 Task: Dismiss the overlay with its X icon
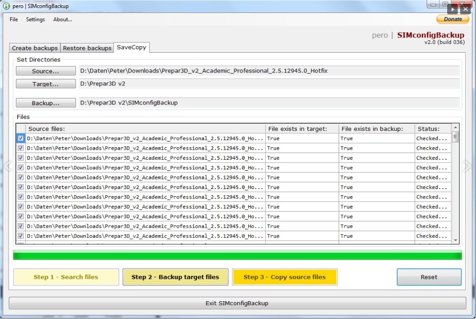coord(465,9)
